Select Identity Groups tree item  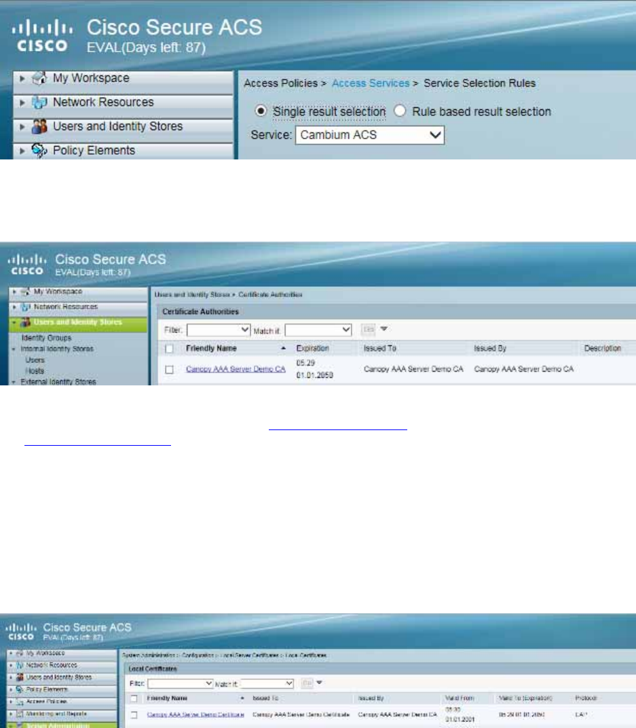coord(46,338)
